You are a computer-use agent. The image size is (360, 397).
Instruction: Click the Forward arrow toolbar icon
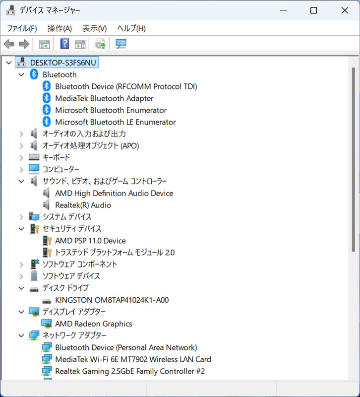(24, 44)
